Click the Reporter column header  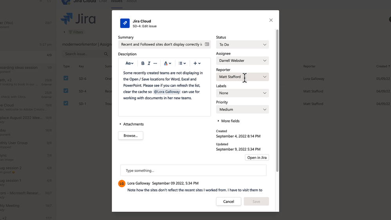pyautogui.click(x=309, y=66)
